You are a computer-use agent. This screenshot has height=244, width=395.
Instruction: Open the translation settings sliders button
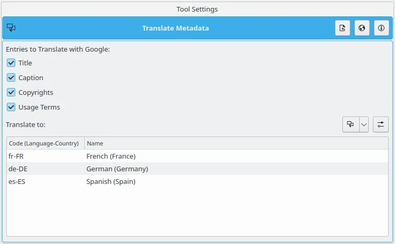coord(380,125)
